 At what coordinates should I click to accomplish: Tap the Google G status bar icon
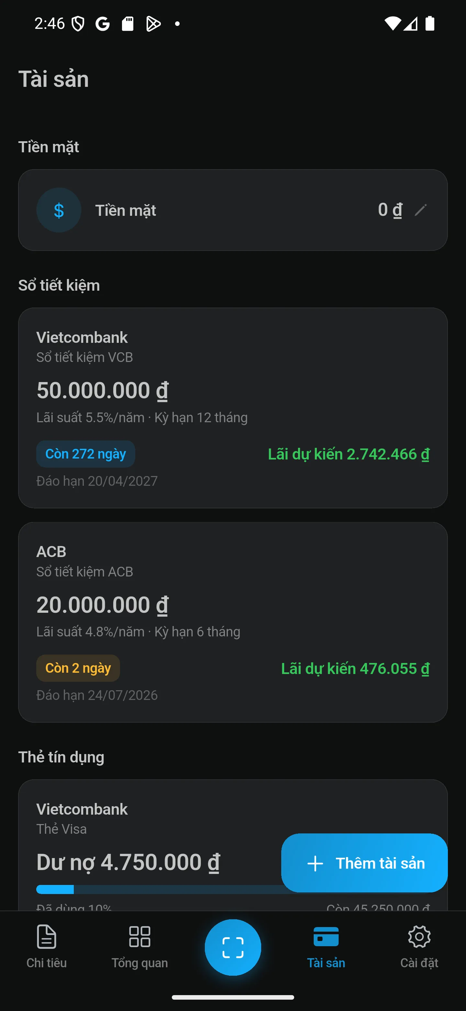click(x=103, y=24)
